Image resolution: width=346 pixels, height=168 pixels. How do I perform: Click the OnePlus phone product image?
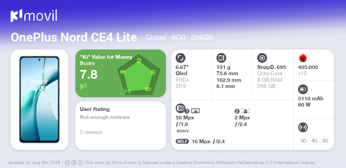tap(39, 99)
